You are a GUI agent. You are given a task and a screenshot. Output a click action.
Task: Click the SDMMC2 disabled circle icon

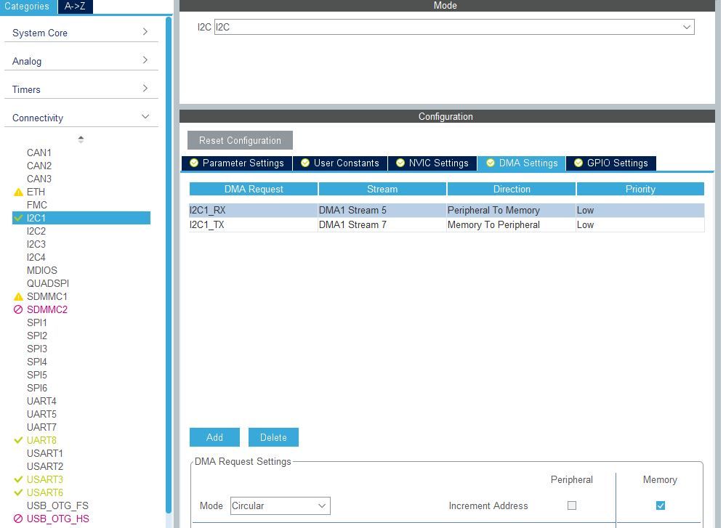tap(18, 309)
